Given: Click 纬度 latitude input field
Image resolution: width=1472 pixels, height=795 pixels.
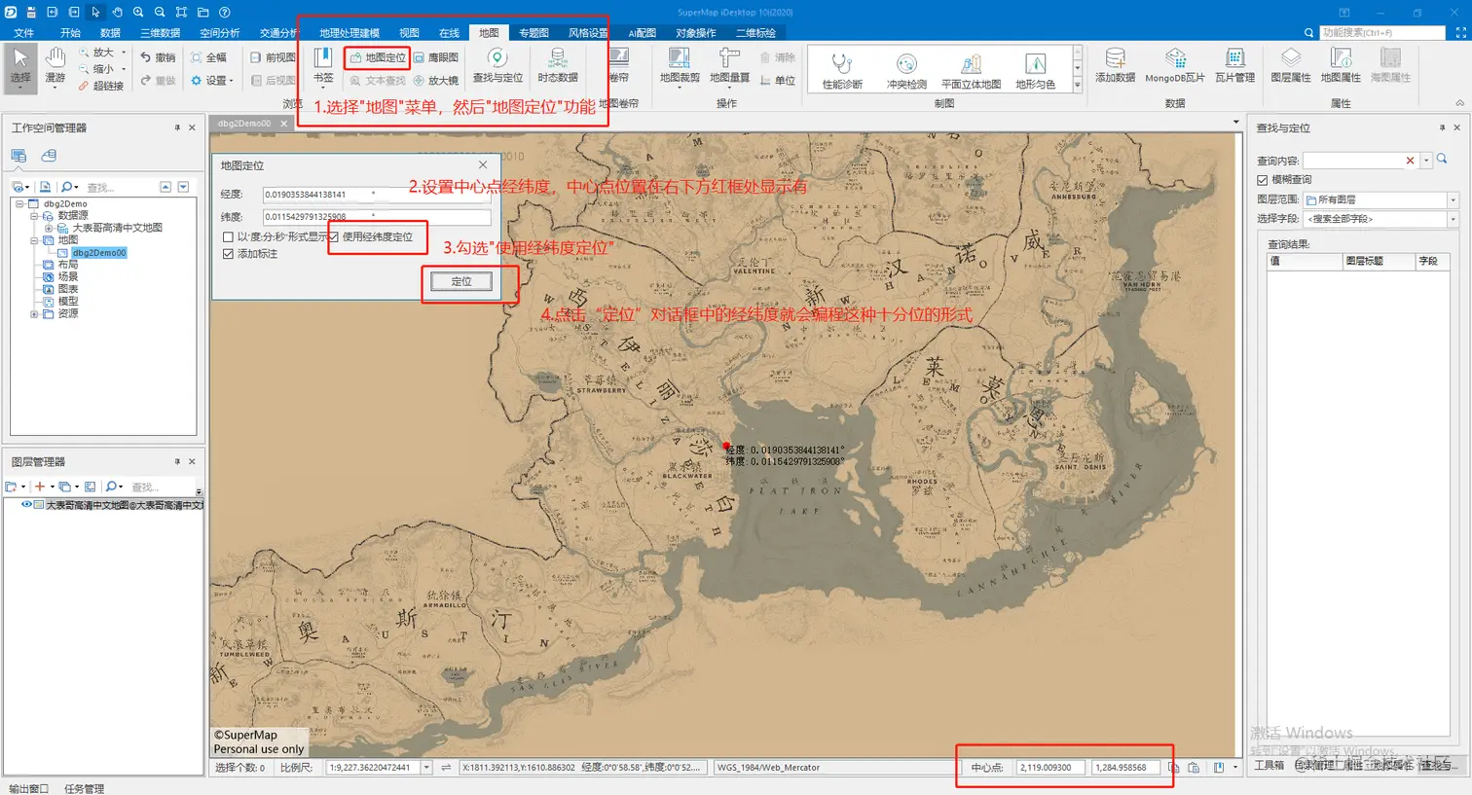Looking at the screenshot, I should (x=377, y=216).
